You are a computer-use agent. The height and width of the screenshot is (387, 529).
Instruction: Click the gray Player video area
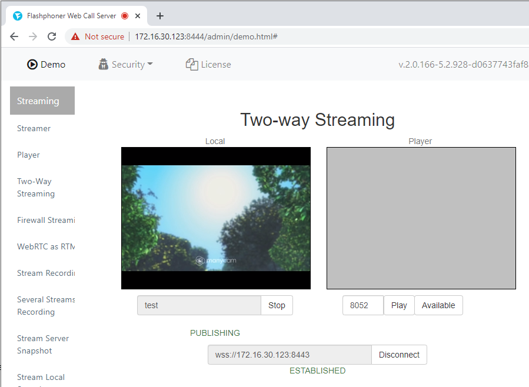pyautogui.click(x=421, y=218)
